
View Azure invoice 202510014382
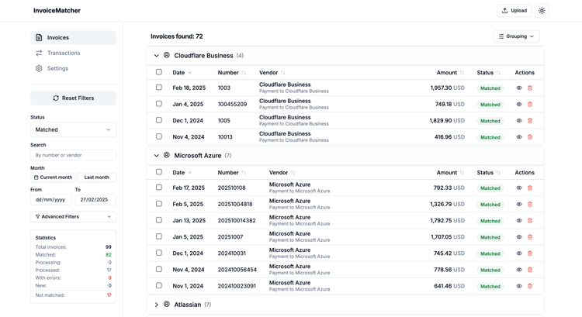point(519,221)
